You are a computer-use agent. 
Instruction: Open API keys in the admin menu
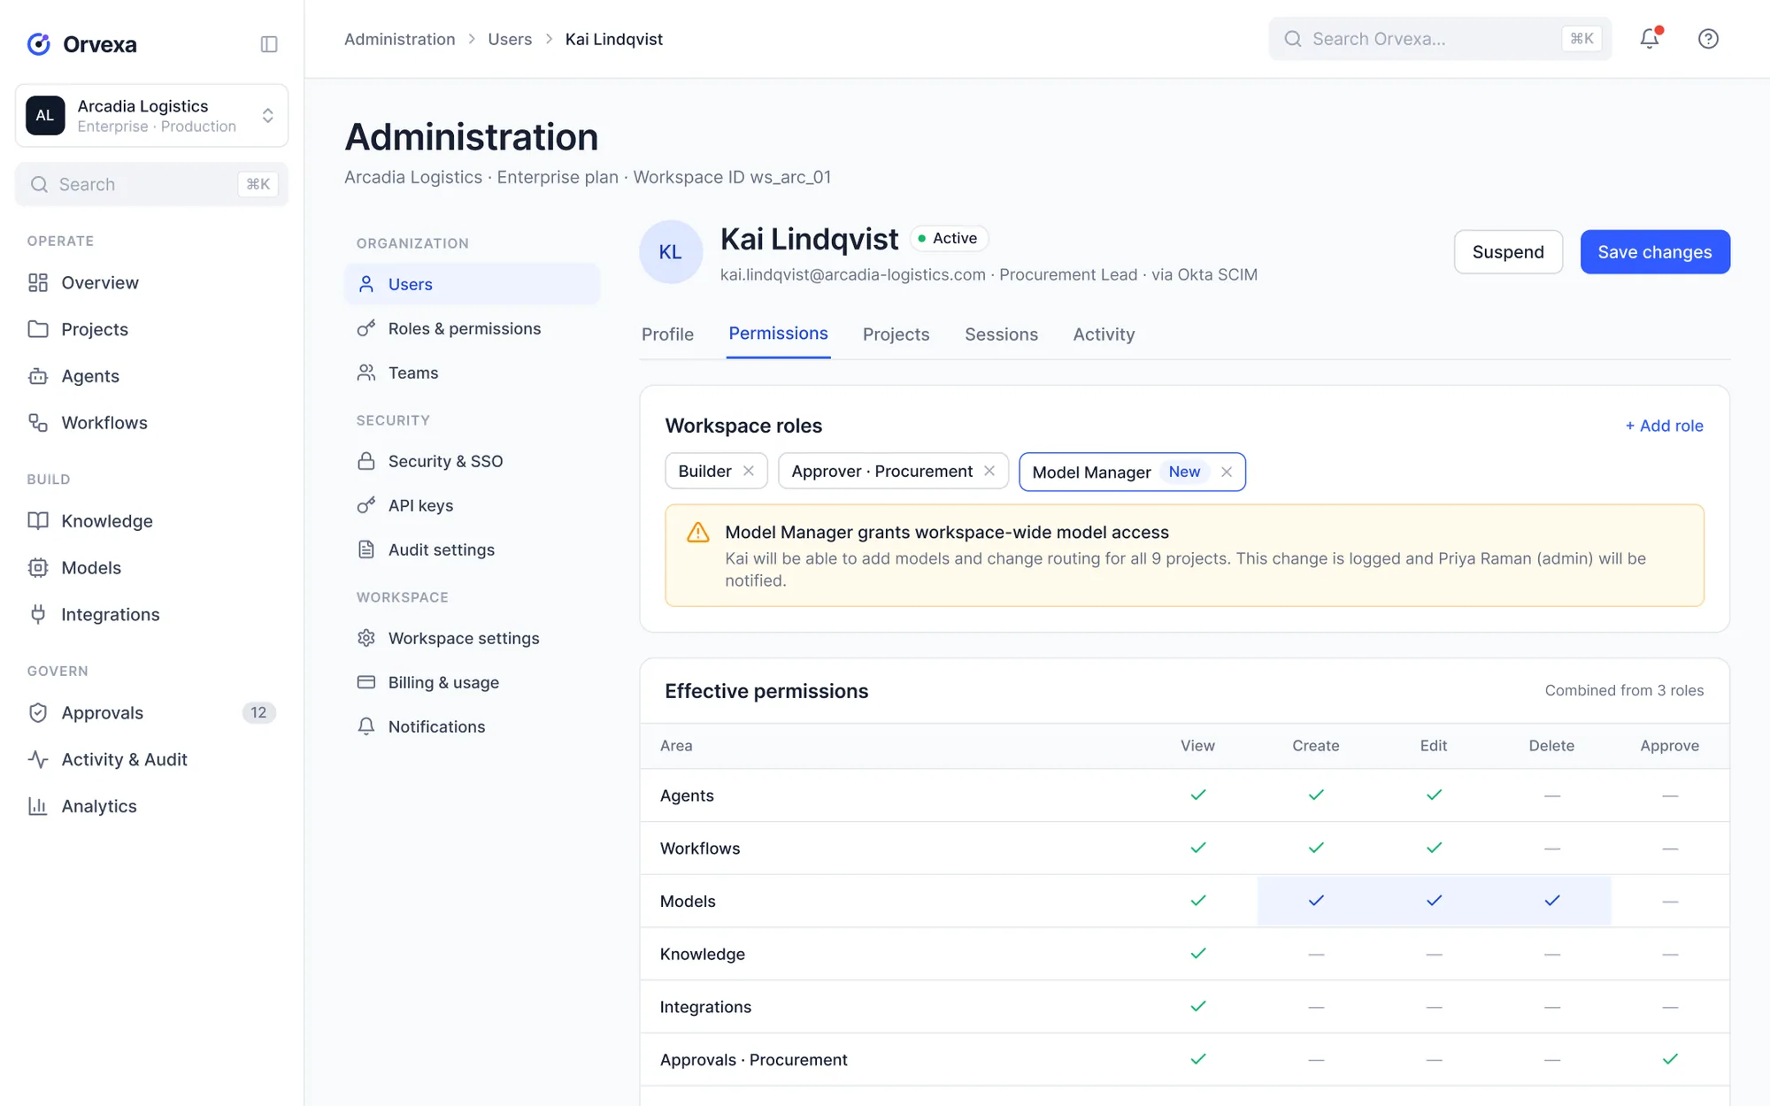click(472, 505)
